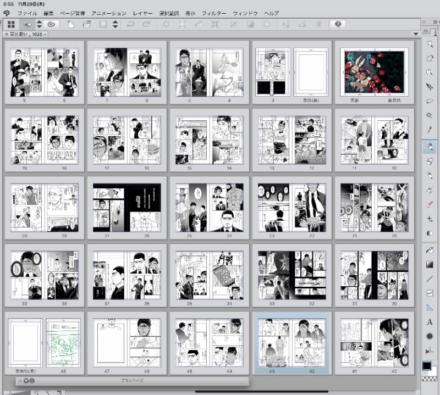
Task: Open the フィルター menu
Action: 214,13
